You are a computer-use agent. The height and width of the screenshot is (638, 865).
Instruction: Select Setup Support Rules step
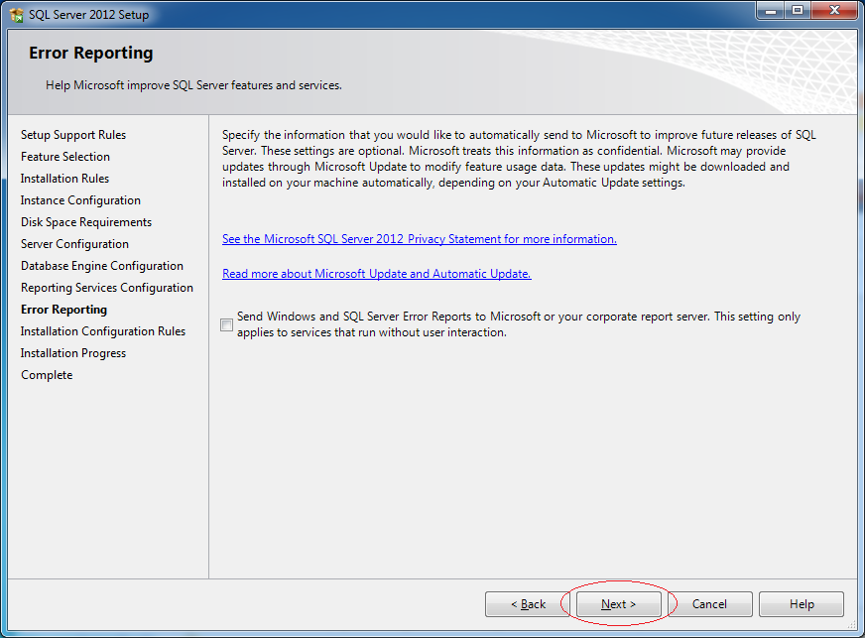pyautogui.click(x=73, y=135)
